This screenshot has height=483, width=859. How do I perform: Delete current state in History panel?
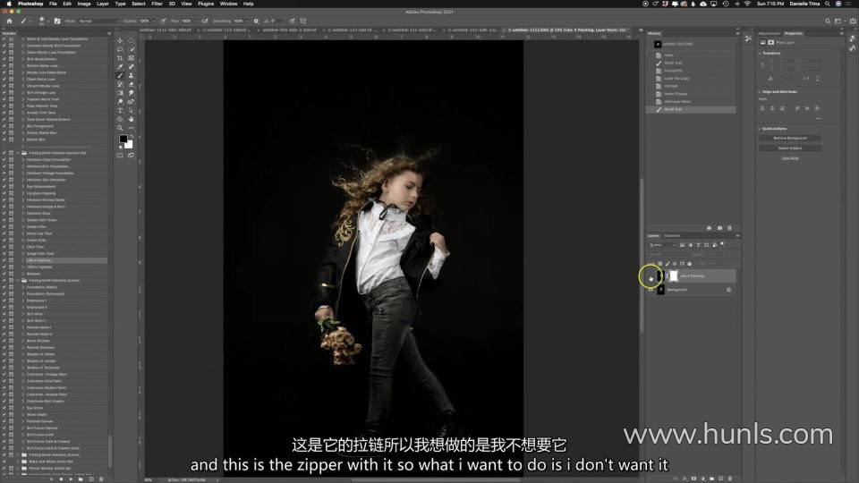click(x=729, y=228)
